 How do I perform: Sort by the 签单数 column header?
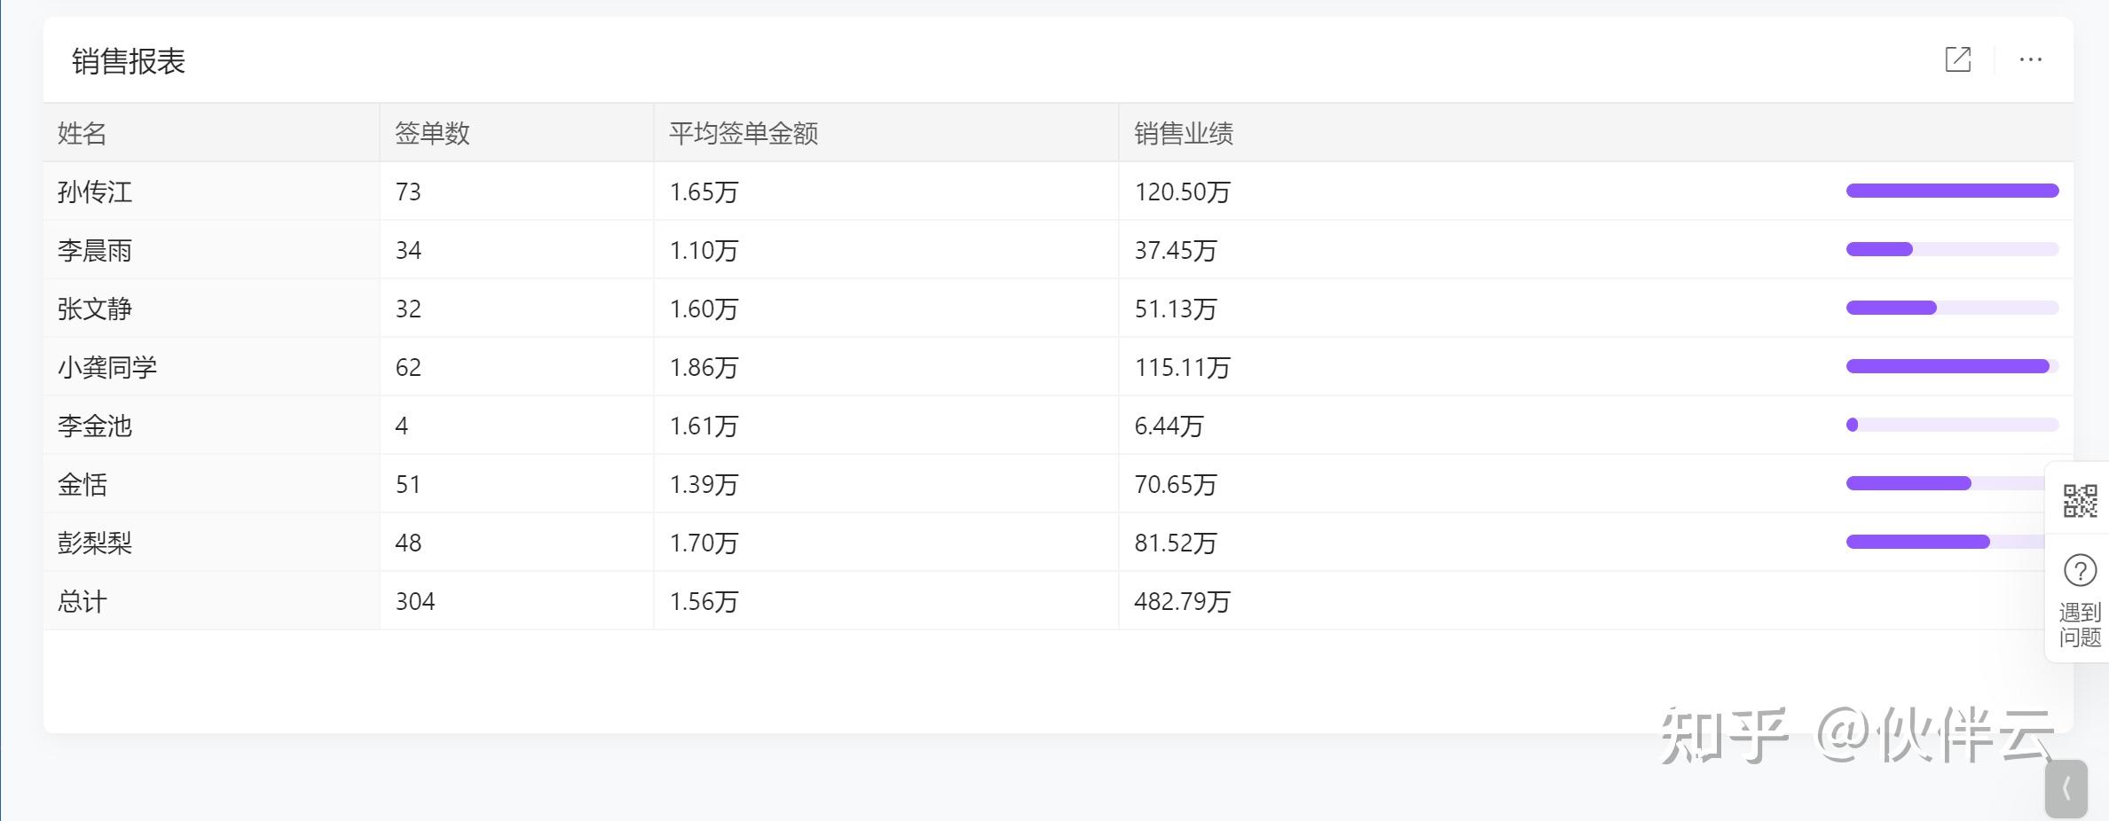[x=432, y=134]
